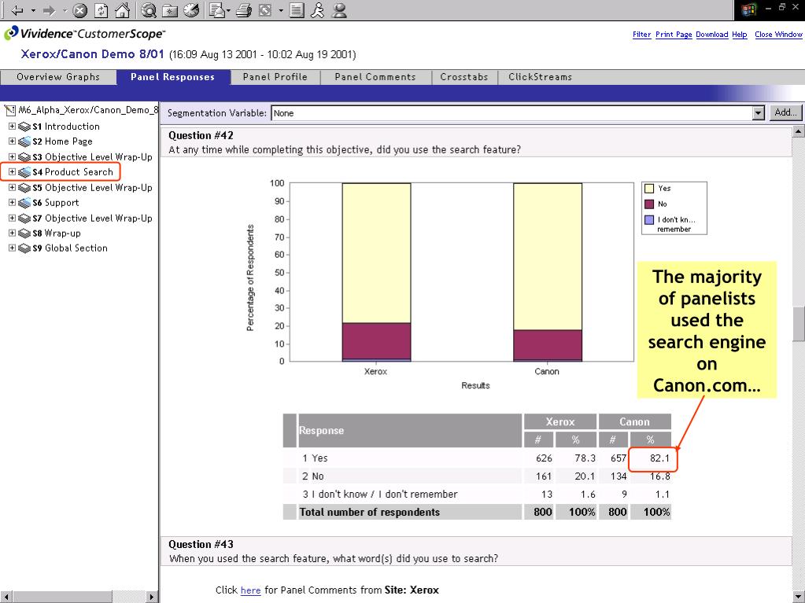805x603 pixels.
Task: Open the Mail toolbar dropdown arrow
Action: pyautogui.click(x=228, y=10)
